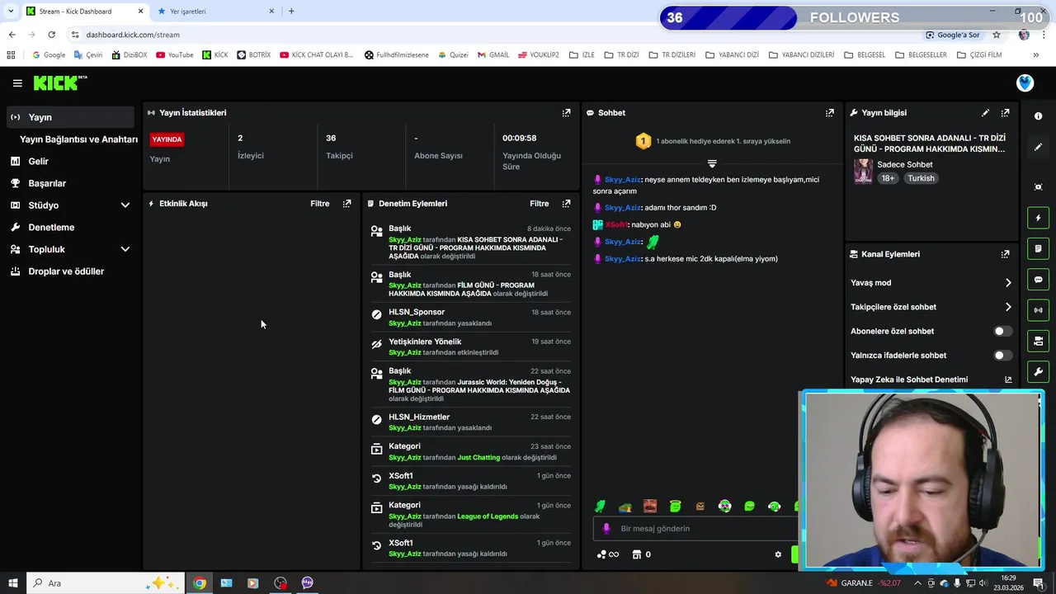Open Yavaş mod options arrow

[x=1008, y=283]
